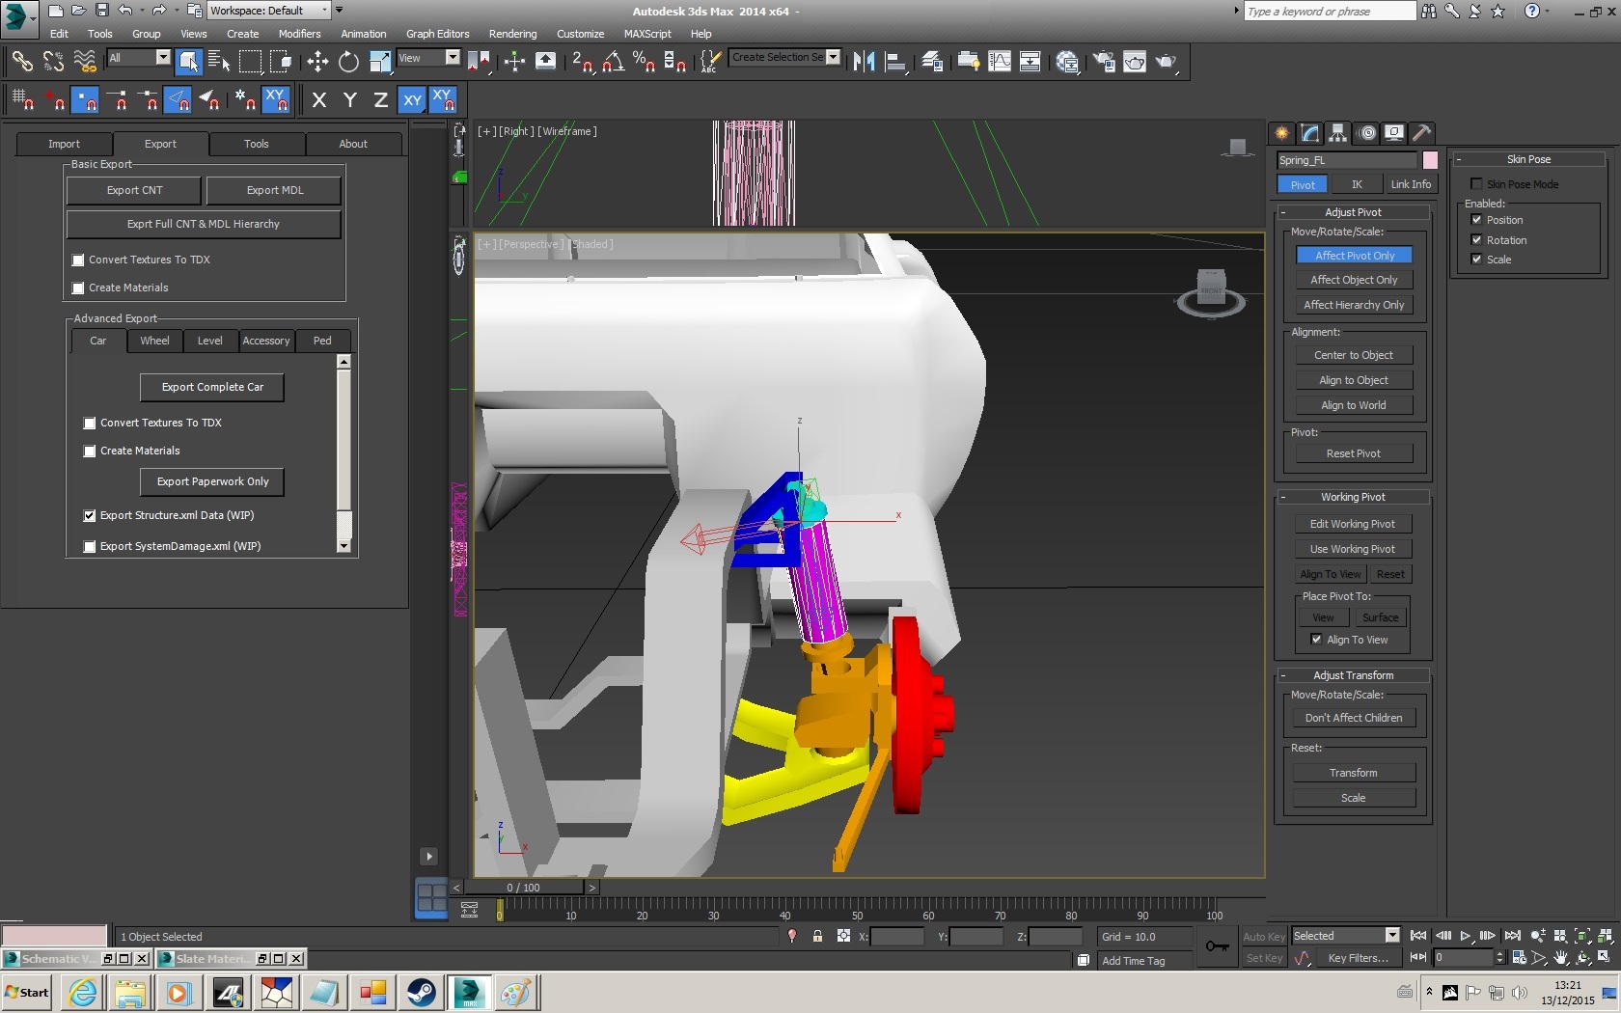Click the pink object color swatch
This screenshot has height=1013, width=1621.
pyautogui.click(x=1430, y=160)
